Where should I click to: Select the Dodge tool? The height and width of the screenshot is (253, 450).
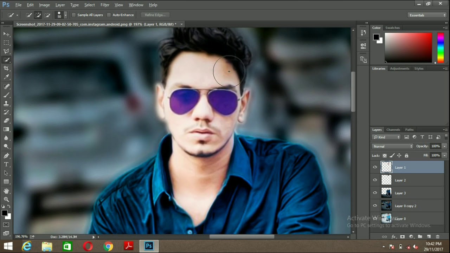tap(6, 147)
